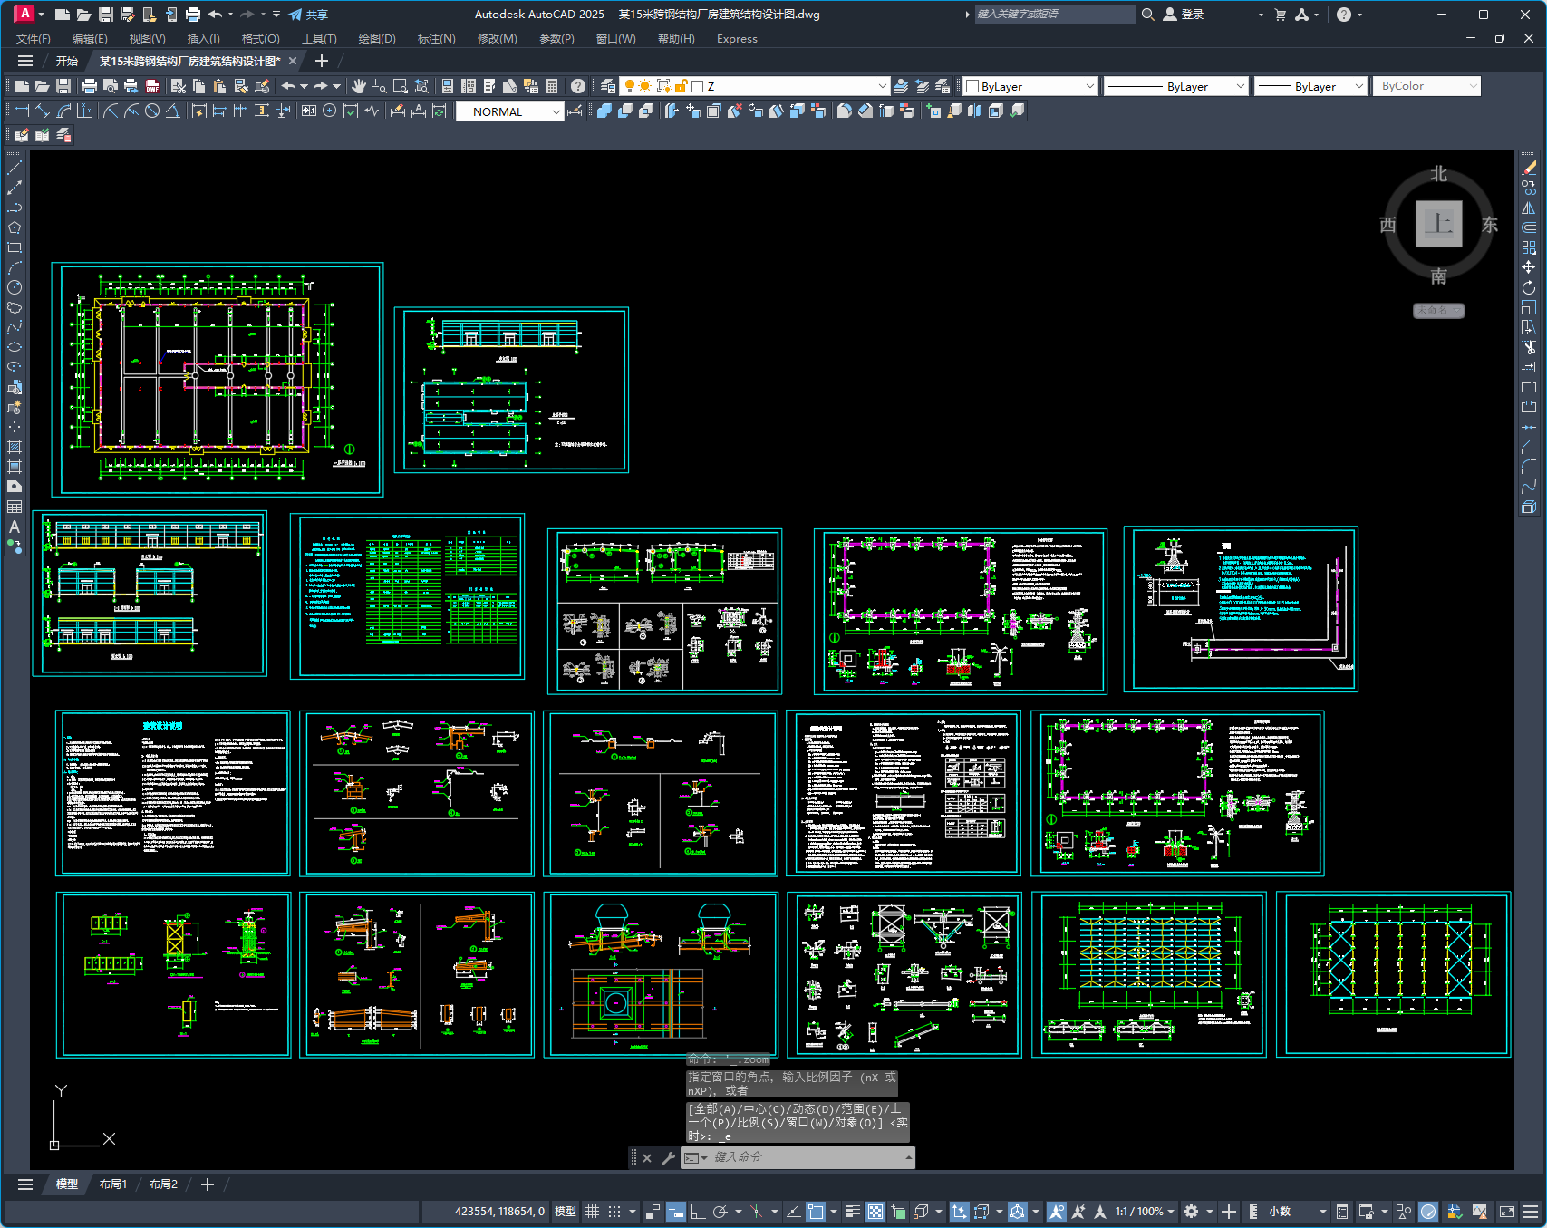Open the ByLayer lineweight dropdown
Screen dimensions: 1547x1228
1358,86
